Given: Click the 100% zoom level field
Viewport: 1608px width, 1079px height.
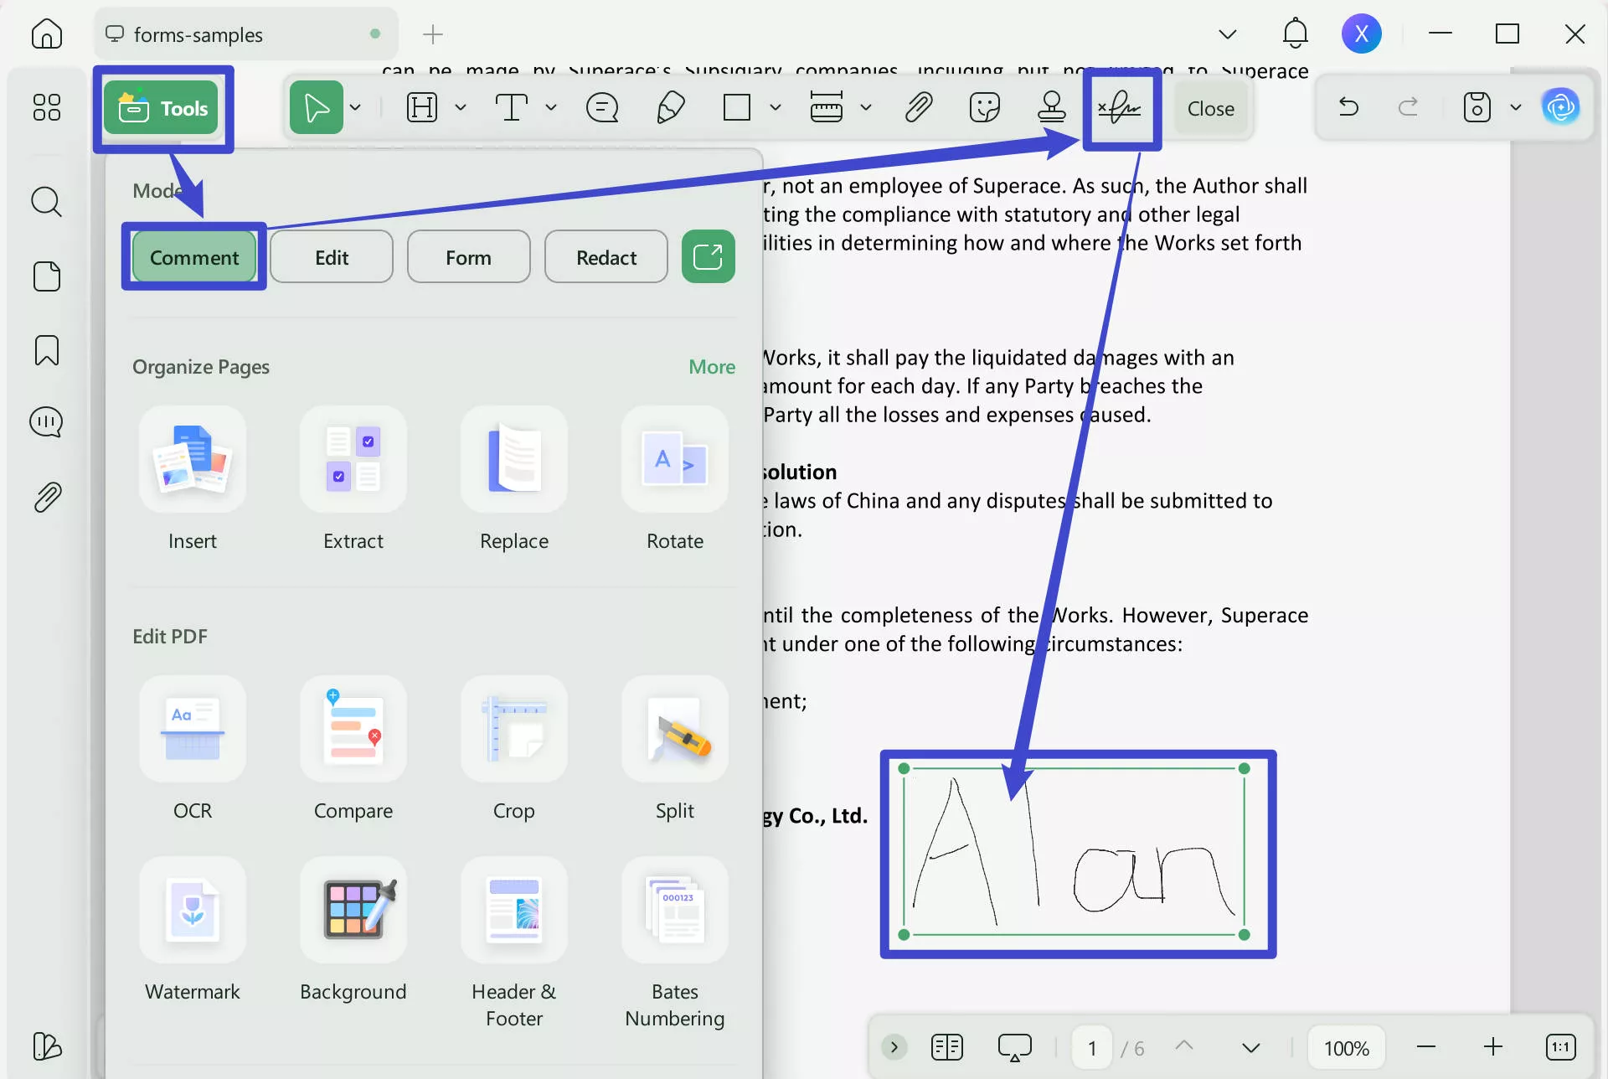Looking at the screenshot, I should (x=1346, y=1048).
